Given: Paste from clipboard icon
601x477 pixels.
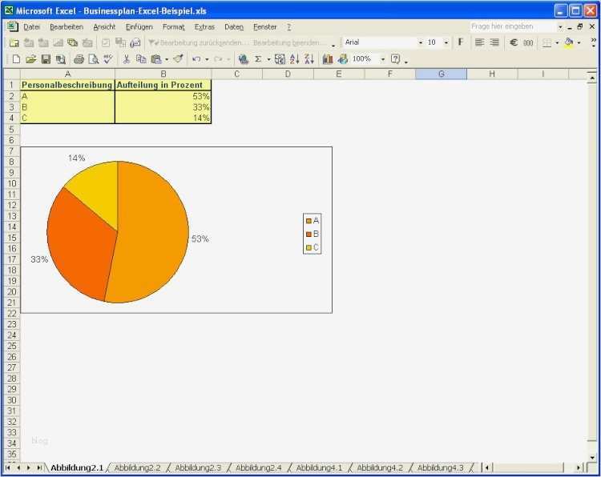Looking at the screenshot, I should coord(156,59).
